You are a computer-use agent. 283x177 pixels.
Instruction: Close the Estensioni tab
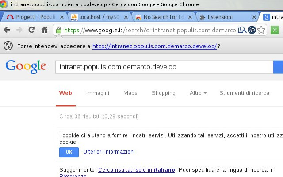(x=254, y=17)
